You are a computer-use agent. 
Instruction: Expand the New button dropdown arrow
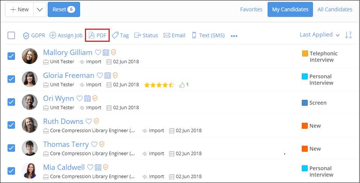pos(39,9)
